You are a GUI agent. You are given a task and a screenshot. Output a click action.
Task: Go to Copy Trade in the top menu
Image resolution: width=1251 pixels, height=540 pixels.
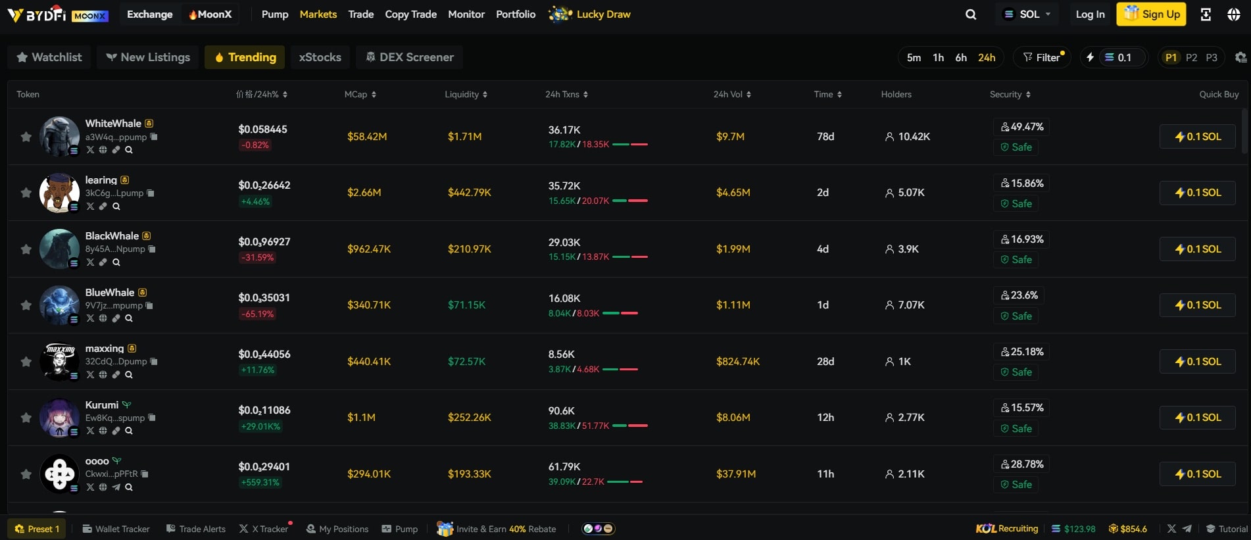click(x=410, y=14)
